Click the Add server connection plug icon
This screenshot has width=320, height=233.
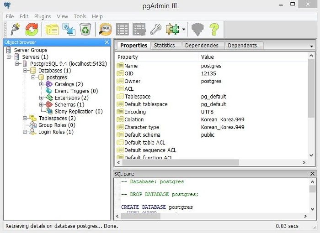click(x=16, y=29)
